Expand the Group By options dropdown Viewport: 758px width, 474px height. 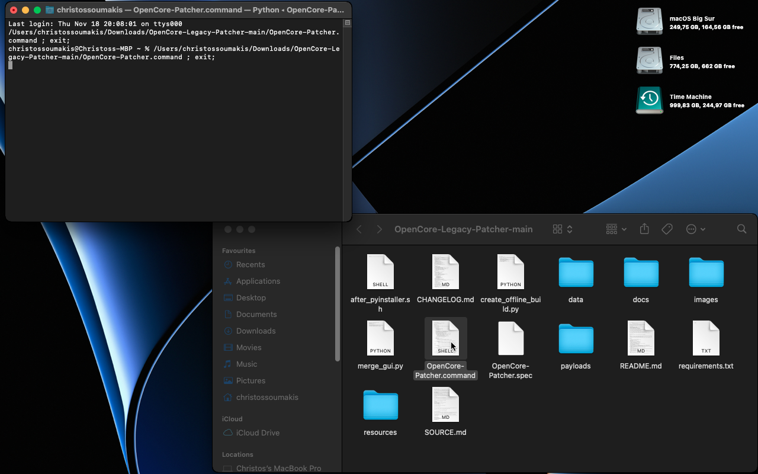(616, 229)
